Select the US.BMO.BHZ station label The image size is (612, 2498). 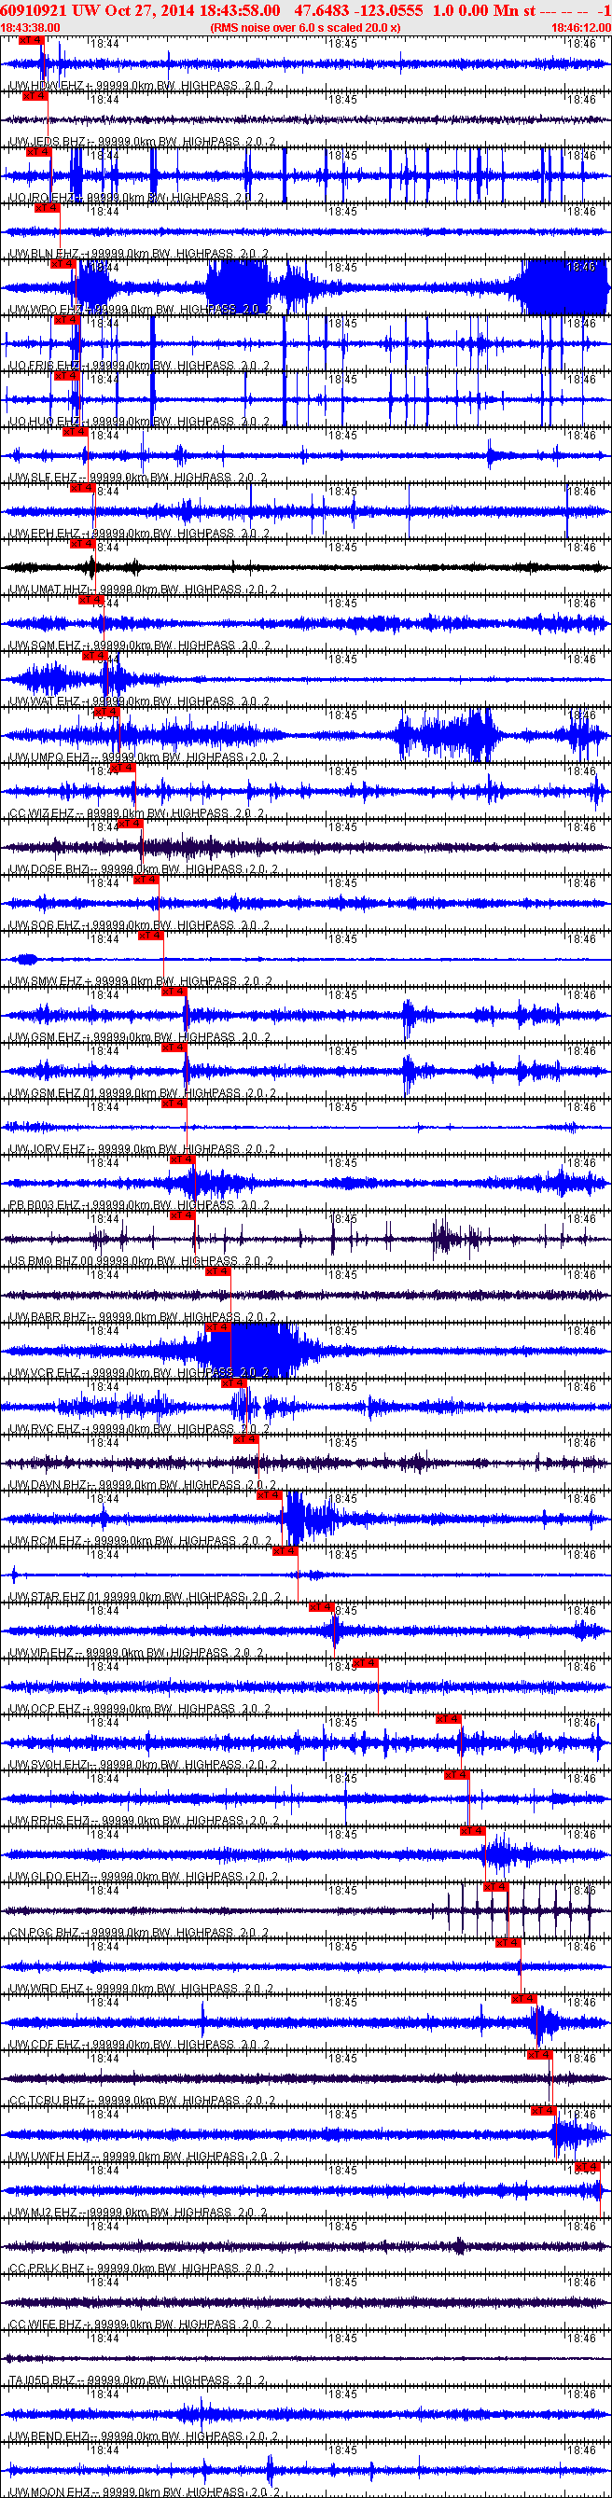[x=45, y=1260]
